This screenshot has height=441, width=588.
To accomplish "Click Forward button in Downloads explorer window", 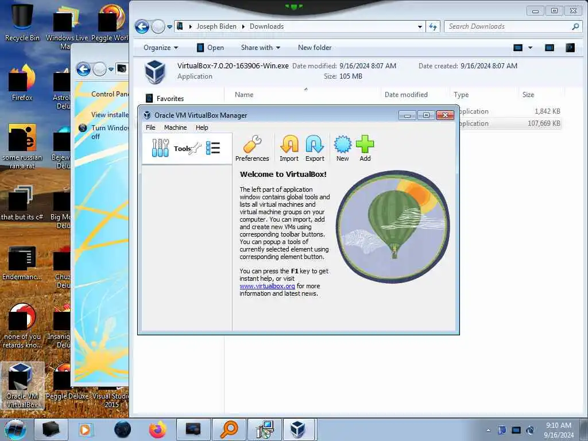I will (x=158, y=26).
